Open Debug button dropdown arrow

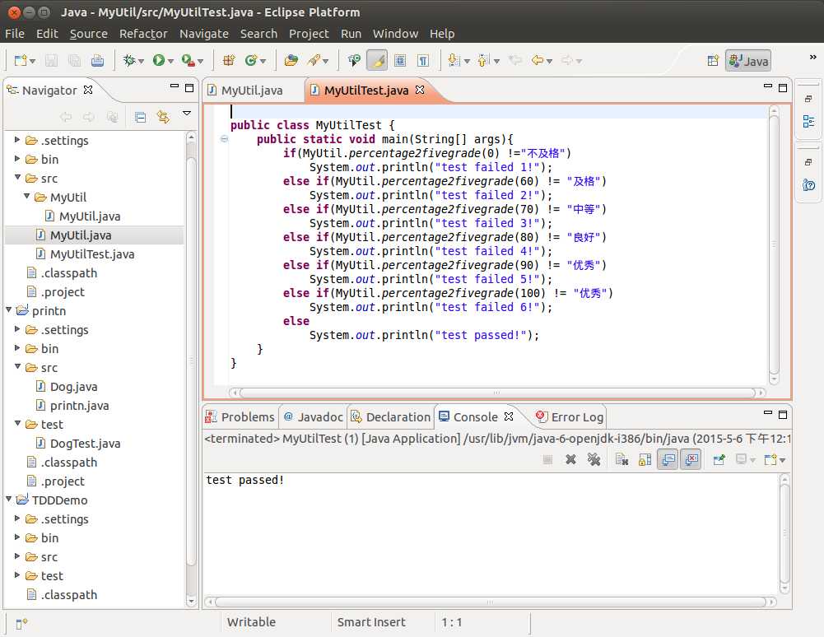(141, 62)
